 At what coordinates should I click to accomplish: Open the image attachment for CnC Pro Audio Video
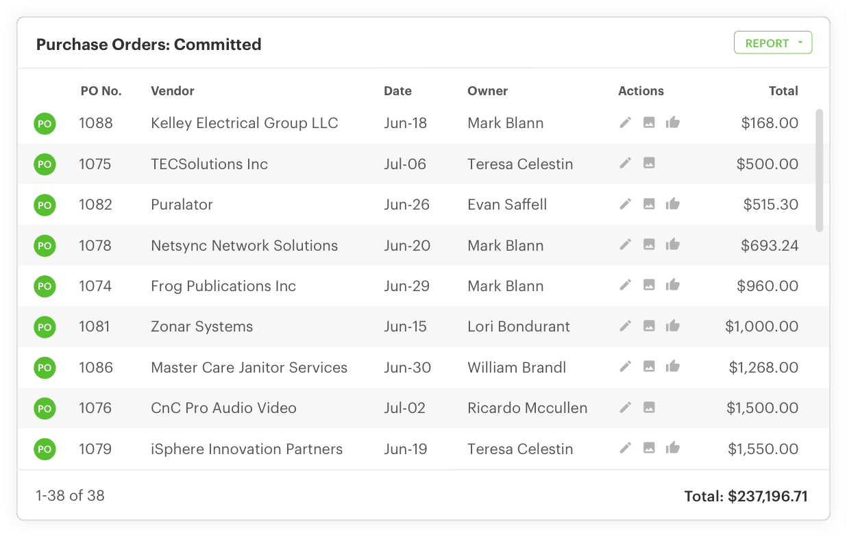pyautogui.click(x=649, y=408)
